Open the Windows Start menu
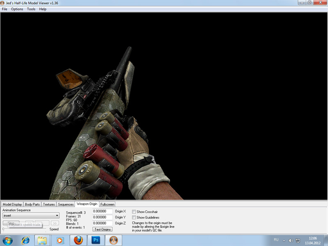 click(x=8, y=239)
